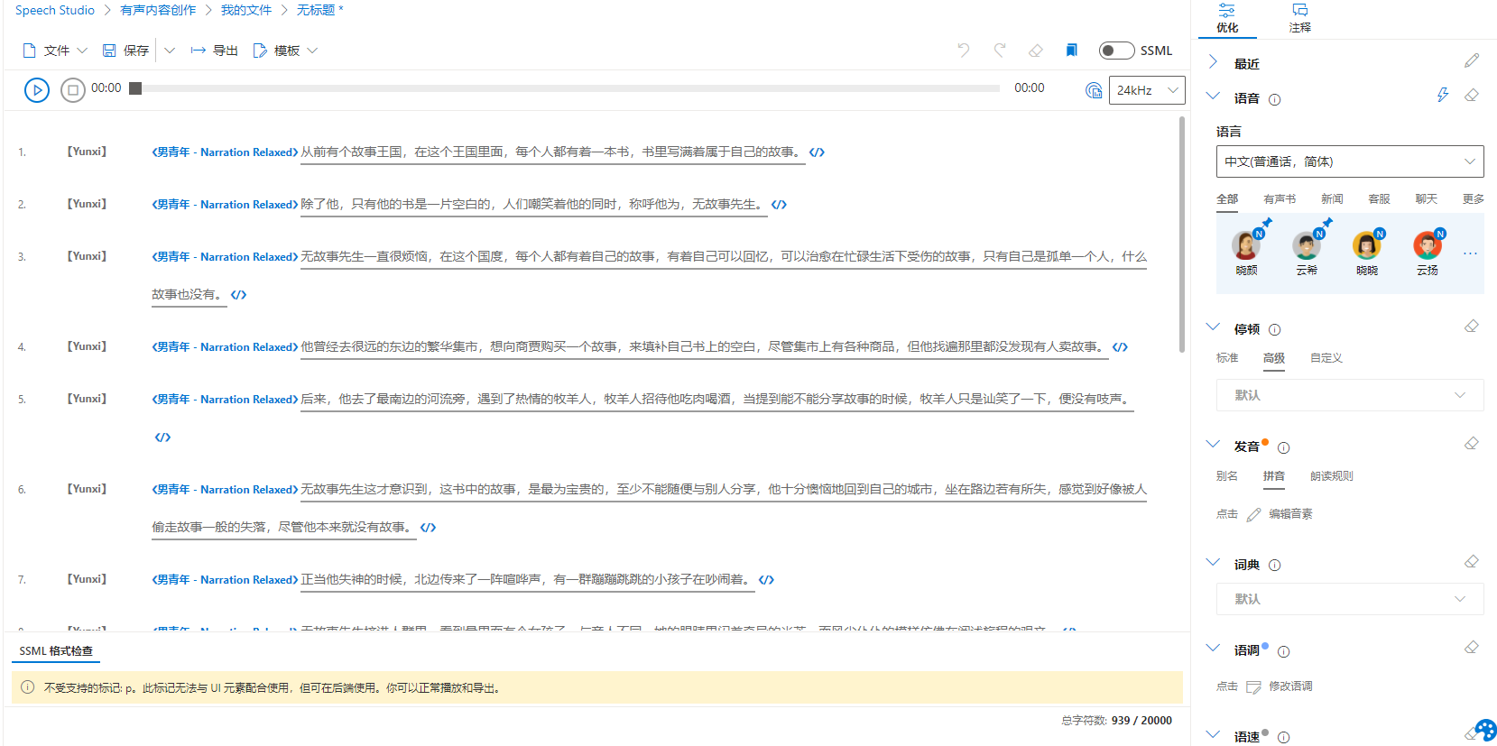Open the 词典 默认 dropdown
Viewport: 1497px width, 746px height.
(x=1350, y=599)
